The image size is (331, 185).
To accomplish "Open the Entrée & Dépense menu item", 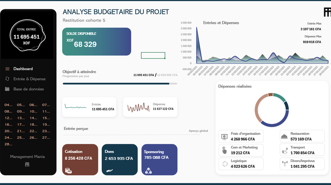I will click(29, 79).
